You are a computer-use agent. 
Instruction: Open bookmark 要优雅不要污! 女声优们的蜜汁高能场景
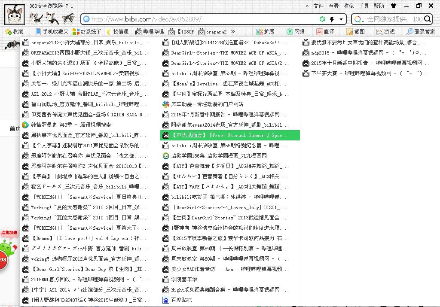tap(370, 43)
